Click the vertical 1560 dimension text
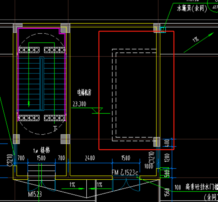Viewport: 218px width, 202px height. [167, 193]
